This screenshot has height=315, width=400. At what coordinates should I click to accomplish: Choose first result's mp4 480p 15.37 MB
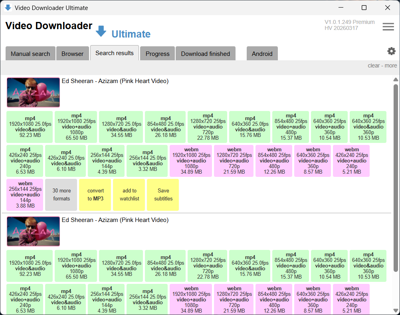point(291,127)
